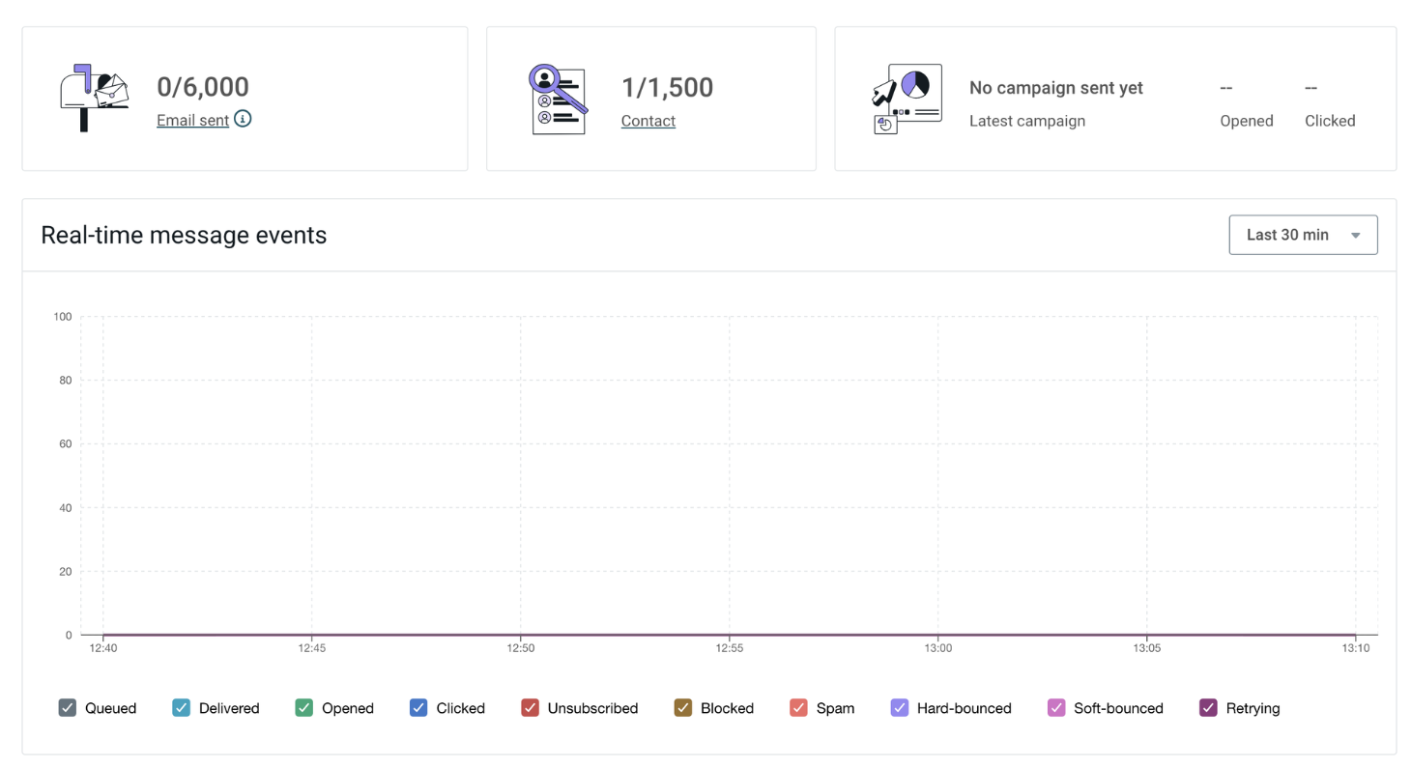
Task: Uncheck the Spam checkbox
Action: (798, 708)
